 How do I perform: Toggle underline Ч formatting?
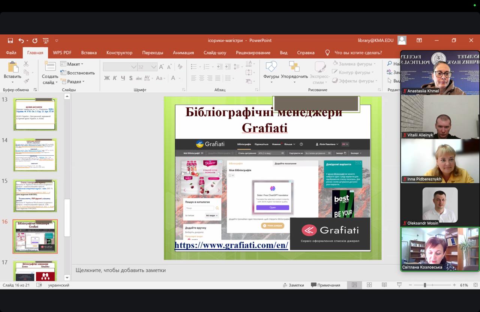pos(123,78)
